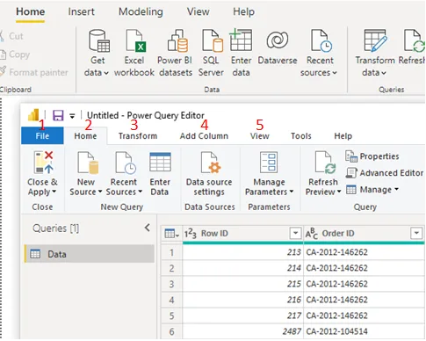Expand Row ID column filter dropdown
Image resolution: width=426 pixels, height=341 pixels.
295,234
